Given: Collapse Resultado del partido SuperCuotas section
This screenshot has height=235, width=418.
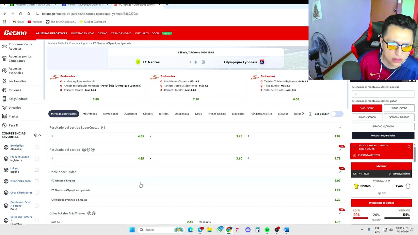Looking at the screenshot, I should click(x=340, y=128).
